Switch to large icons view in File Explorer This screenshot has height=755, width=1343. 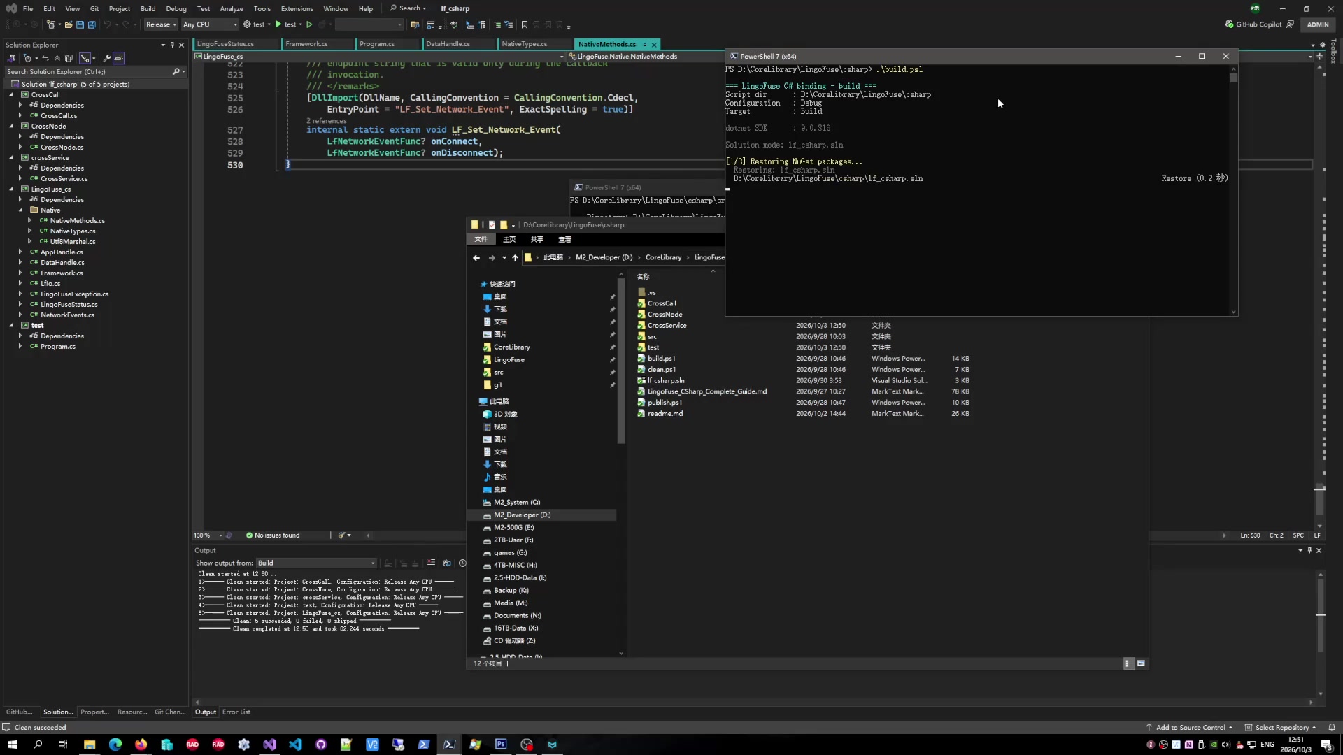(x=1142, y=663)
